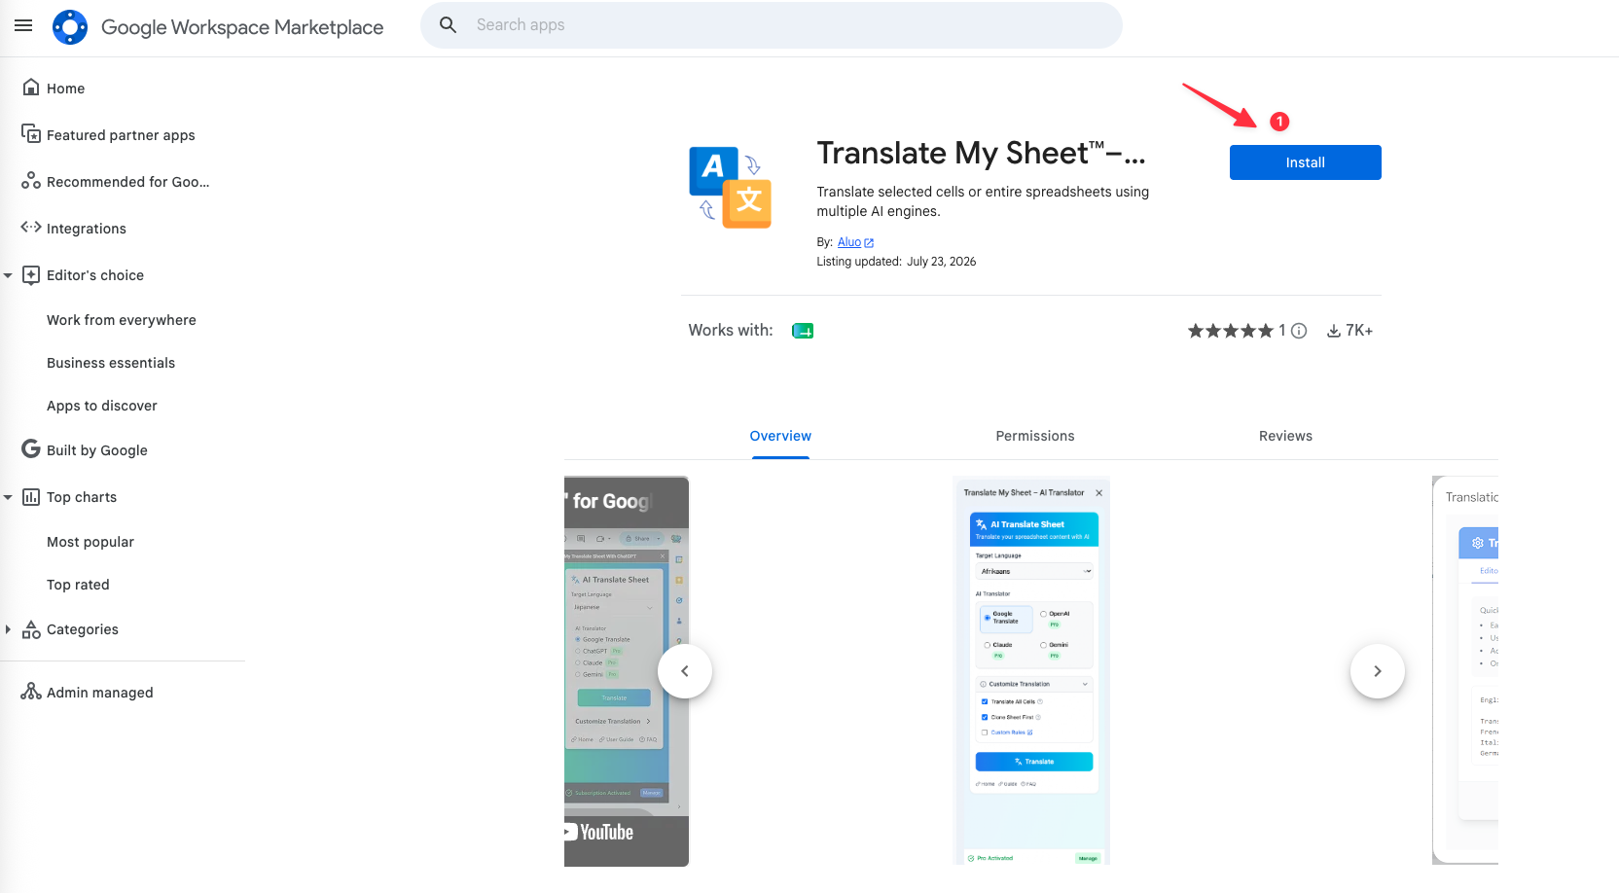Open Featured partner apps
Screen dimensions: 1619x893
[121, 135]
